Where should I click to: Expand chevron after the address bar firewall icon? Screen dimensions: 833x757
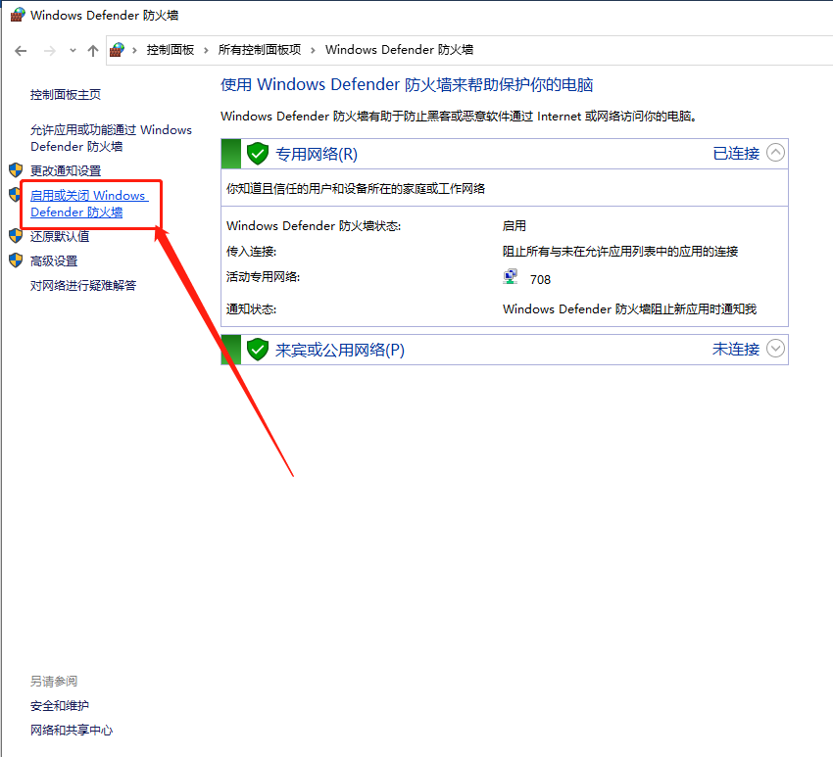point(135,50)
